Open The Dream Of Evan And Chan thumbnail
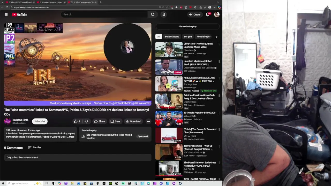Image resolution: width=331 pixels, height=186 pixels. (x=169, y=135)
